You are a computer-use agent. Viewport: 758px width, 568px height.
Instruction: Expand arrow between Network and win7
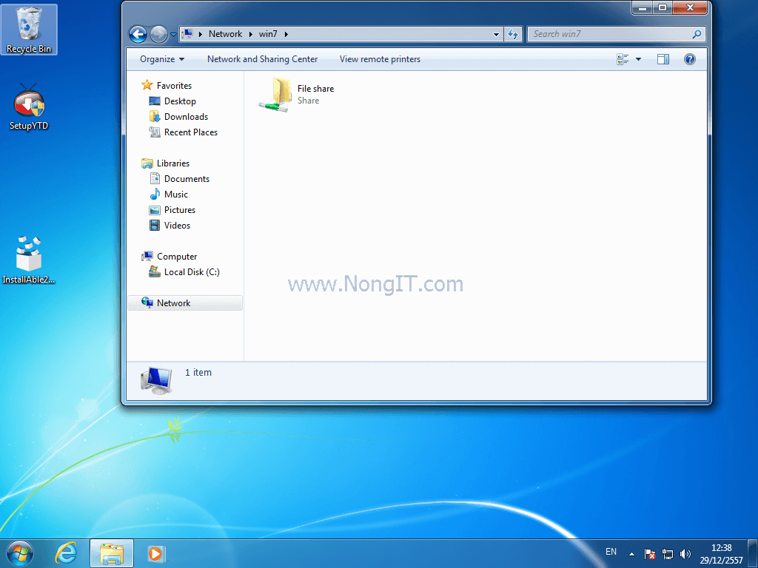click(250, 34)
